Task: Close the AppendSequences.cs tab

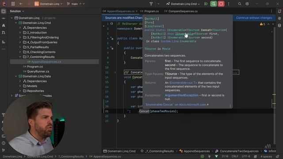Action: pyautogui.click(x=137, y=11)
